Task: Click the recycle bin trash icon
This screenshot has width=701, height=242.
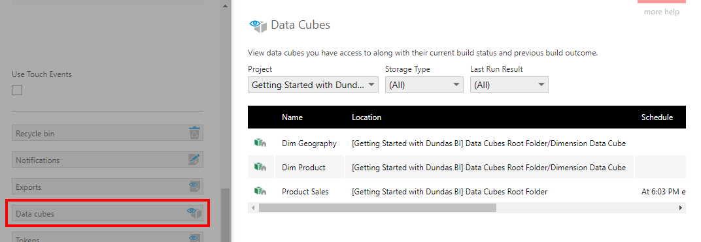Action: tap(194, 133)
